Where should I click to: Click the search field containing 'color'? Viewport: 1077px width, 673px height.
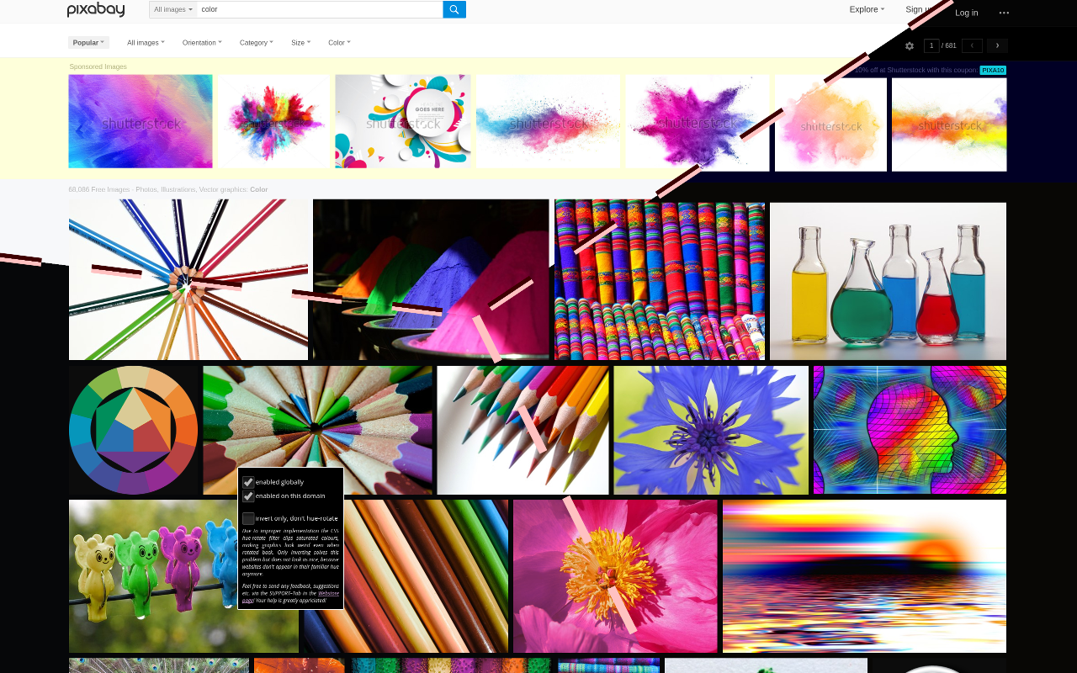point(320,9)
